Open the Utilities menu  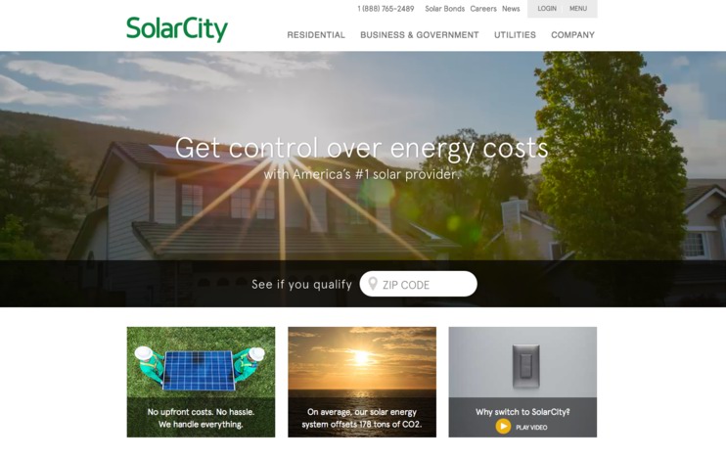515,35
